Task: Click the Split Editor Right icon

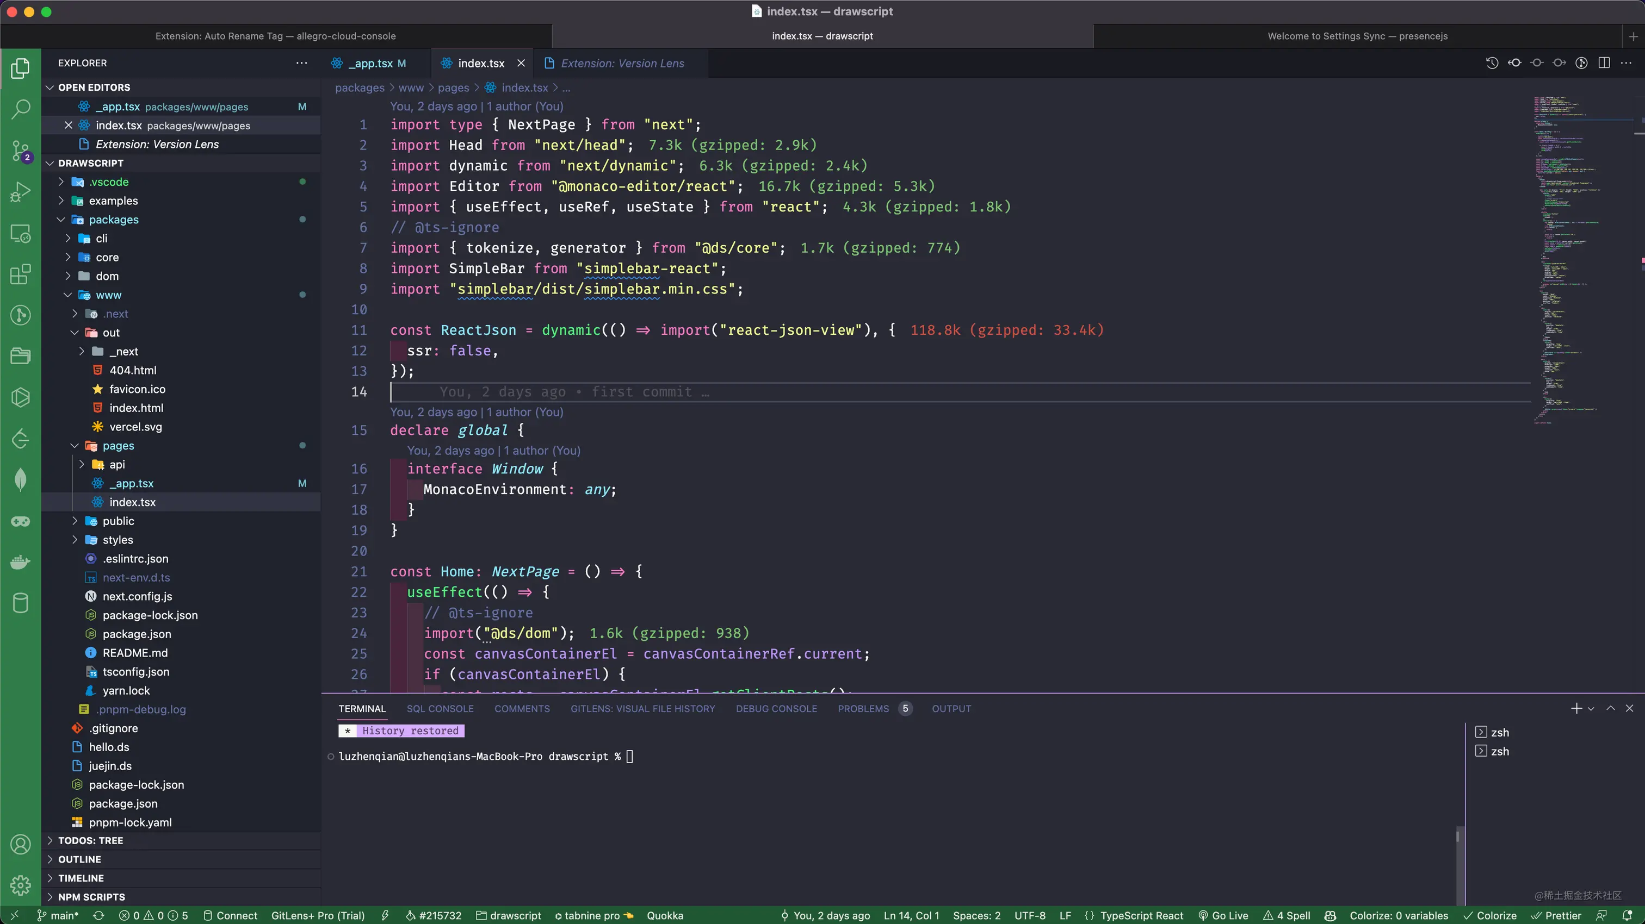Action: [1604, 63]
